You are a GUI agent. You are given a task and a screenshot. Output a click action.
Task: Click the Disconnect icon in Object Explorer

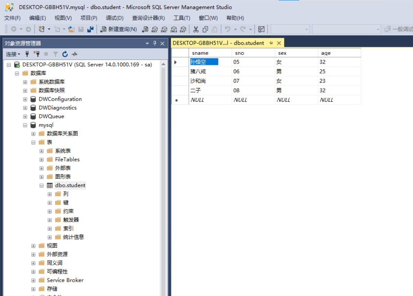coord(37,54)
